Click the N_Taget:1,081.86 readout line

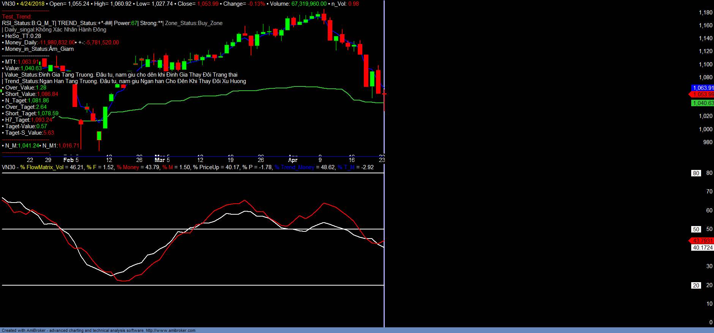(x=27, y=101)
